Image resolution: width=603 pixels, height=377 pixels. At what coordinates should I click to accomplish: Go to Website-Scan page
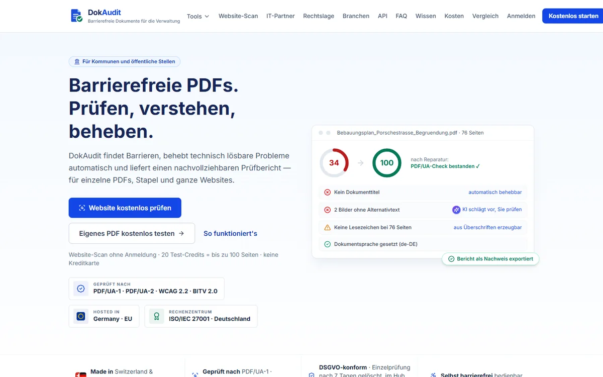[x=238, y=16]
